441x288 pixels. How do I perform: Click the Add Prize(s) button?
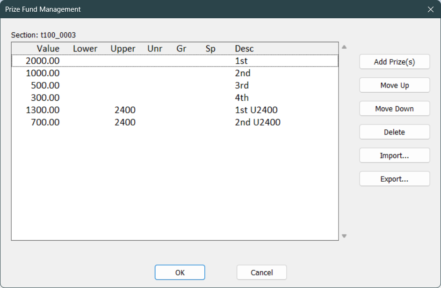[395, 62]
